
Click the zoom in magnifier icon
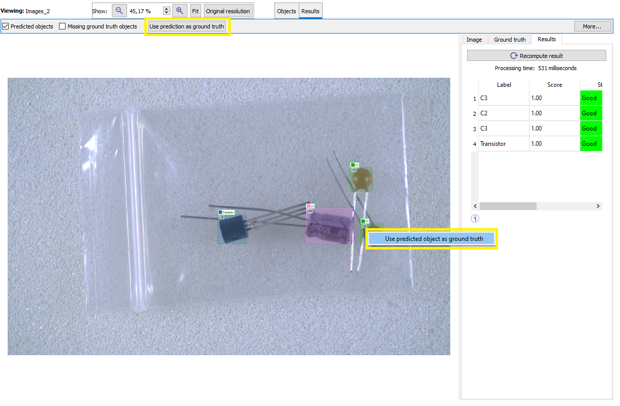point(179,11)
